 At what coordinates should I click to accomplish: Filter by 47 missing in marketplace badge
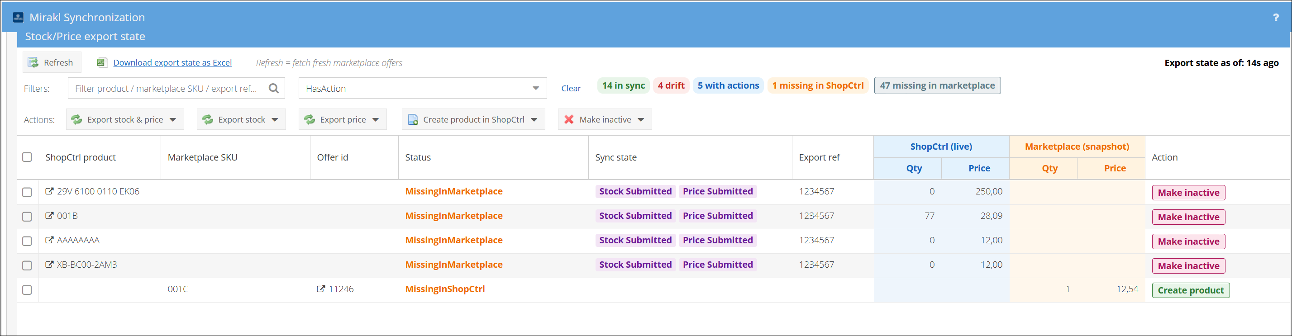pos(937,85)
